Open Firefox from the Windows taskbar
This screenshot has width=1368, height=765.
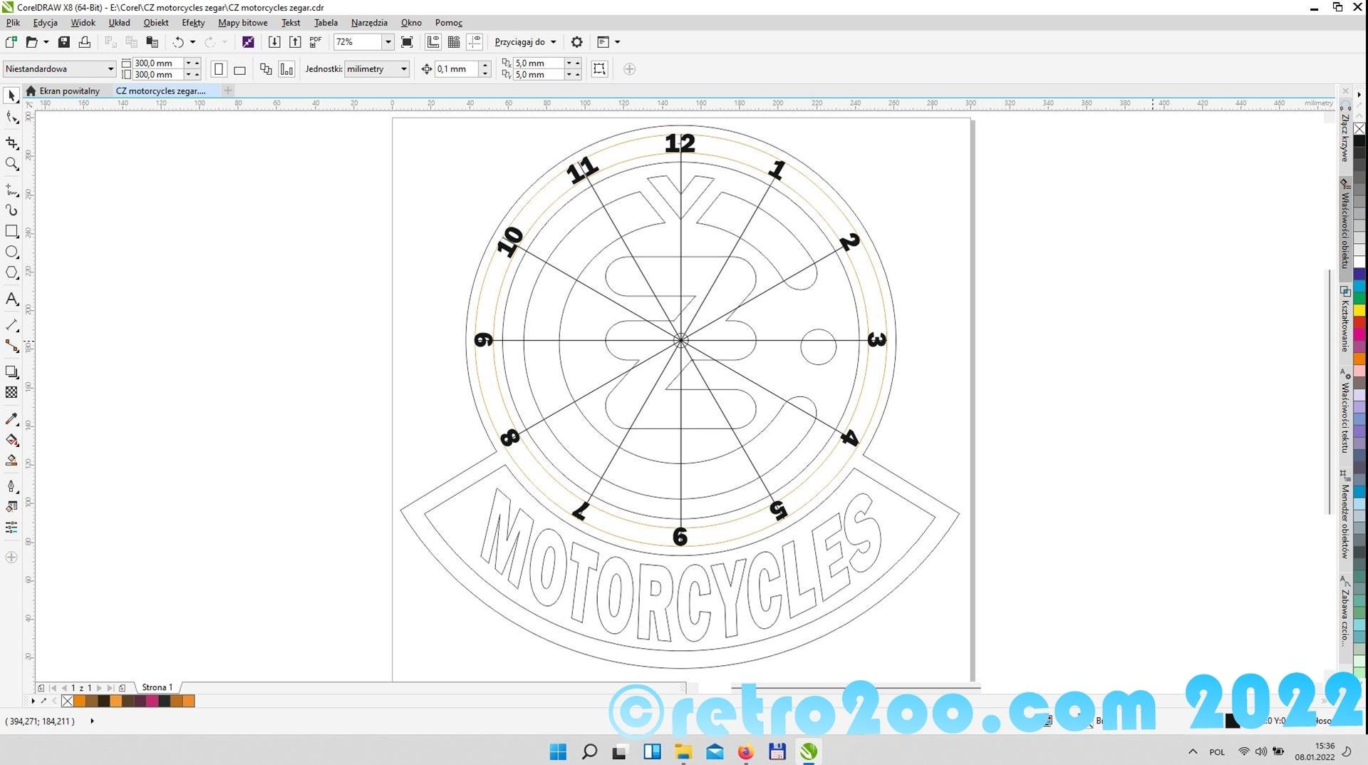(x=745, y=751)
